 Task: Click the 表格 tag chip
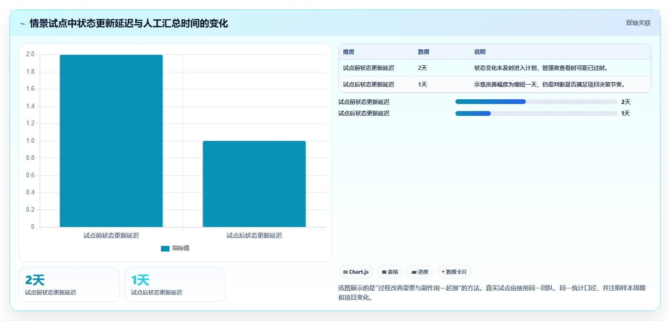click(390, 272)
